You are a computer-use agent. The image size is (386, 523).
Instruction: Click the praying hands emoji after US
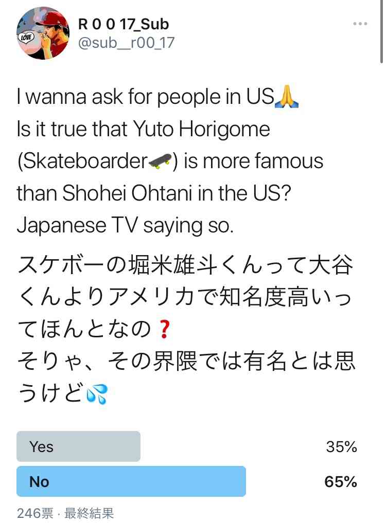coord(286,97)
